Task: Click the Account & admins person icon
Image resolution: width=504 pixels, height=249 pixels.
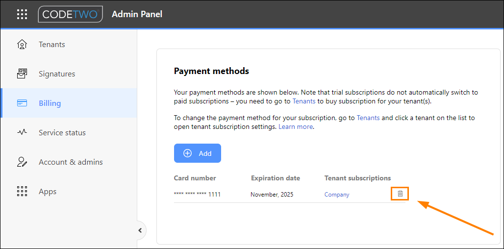Action: click(x=22, y=162)
